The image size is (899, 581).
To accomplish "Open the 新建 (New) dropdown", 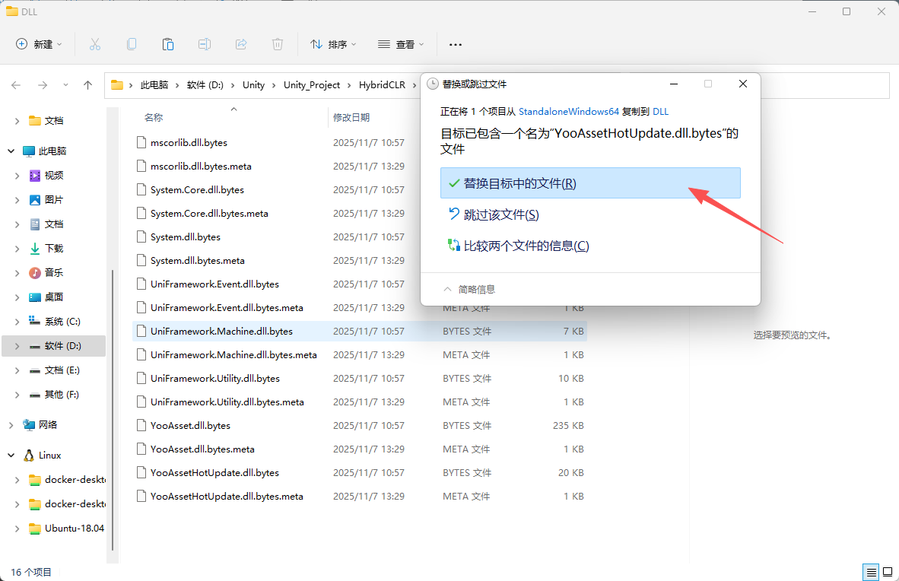I will coord(39,44).
